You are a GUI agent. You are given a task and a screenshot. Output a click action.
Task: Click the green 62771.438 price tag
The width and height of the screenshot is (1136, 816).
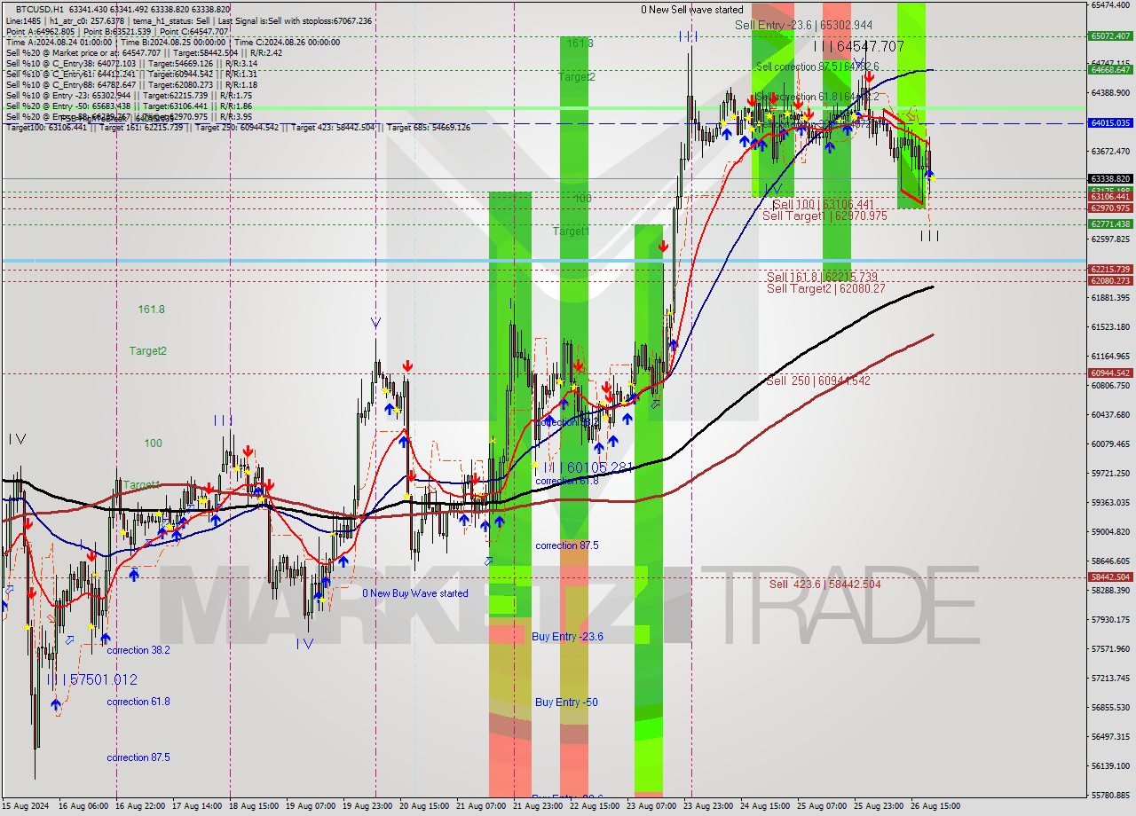pos(1110,224)
